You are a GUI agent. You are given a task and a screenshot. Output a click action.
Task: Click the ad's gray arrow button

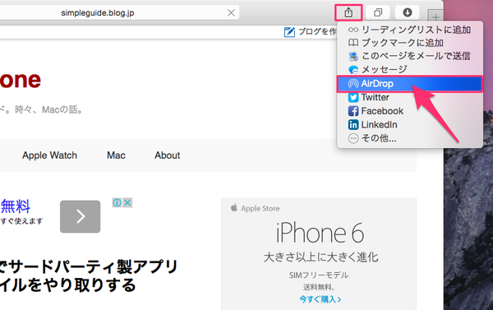(81, 216)
